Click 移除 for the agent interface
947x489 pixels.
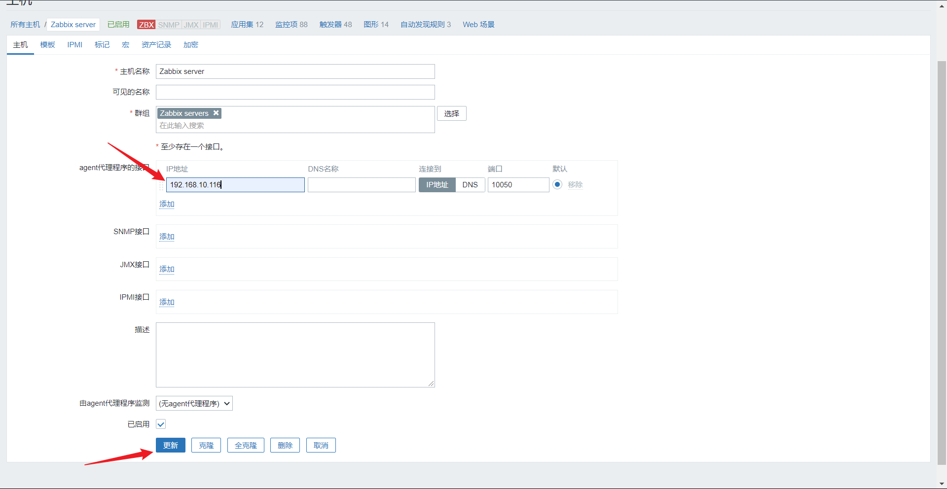click(575, 185)
